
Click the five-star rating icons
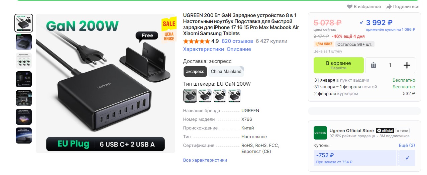197,41
